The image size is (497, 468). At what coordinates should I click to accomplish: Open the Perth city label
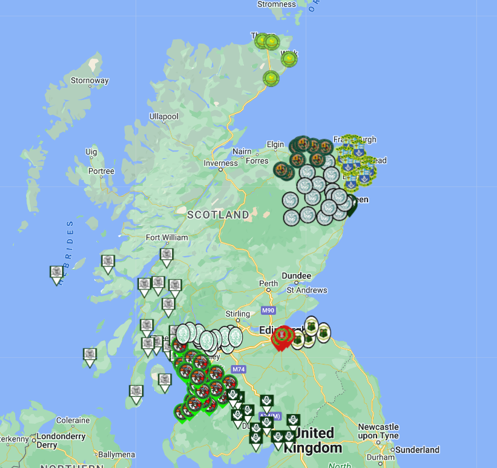coord(268,283)
